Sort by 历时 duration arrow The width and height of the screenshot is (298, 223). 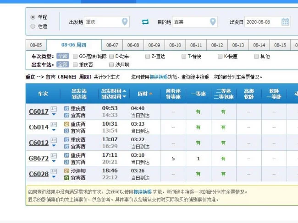coord(151,94)
